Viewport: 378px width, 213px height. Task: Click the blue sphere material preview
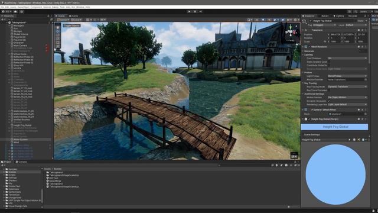335,175
